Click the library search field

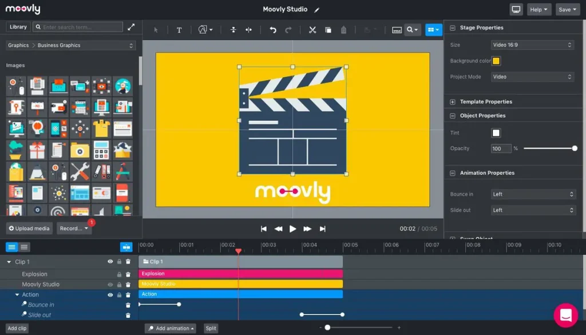78,27
